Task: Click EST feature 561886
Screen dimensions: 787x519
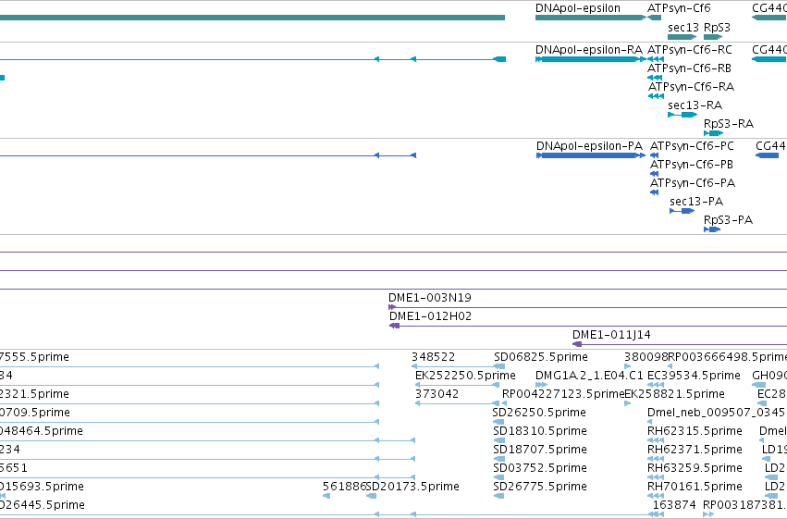Action: click(x=344, y=487)
